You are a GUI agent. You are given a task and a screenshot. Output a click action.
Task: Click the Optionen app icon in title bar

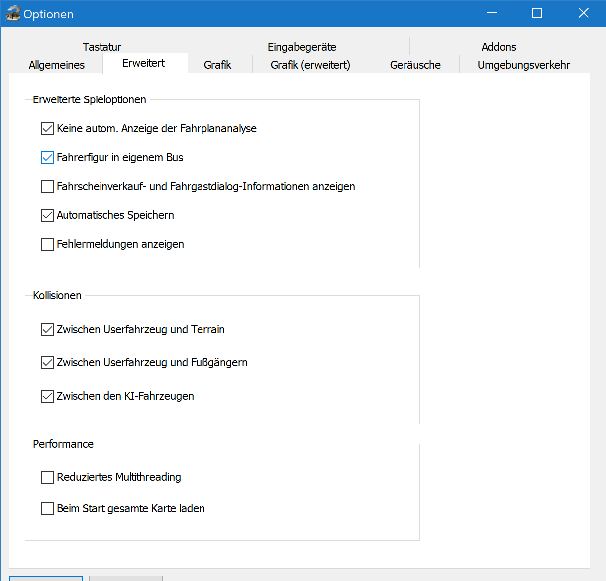[x=13, y=14]
